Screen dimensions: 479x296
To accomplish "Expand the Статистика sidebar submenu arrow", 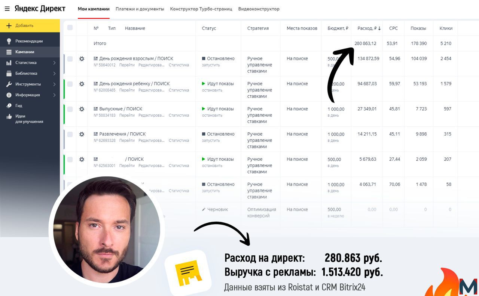I will (x=54, y=63).
